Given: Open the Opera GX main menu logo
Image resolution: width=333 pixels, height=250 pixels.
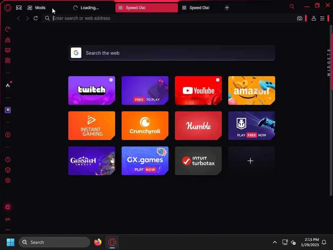Looking at the screenshot, I should [x=8, y=8].
